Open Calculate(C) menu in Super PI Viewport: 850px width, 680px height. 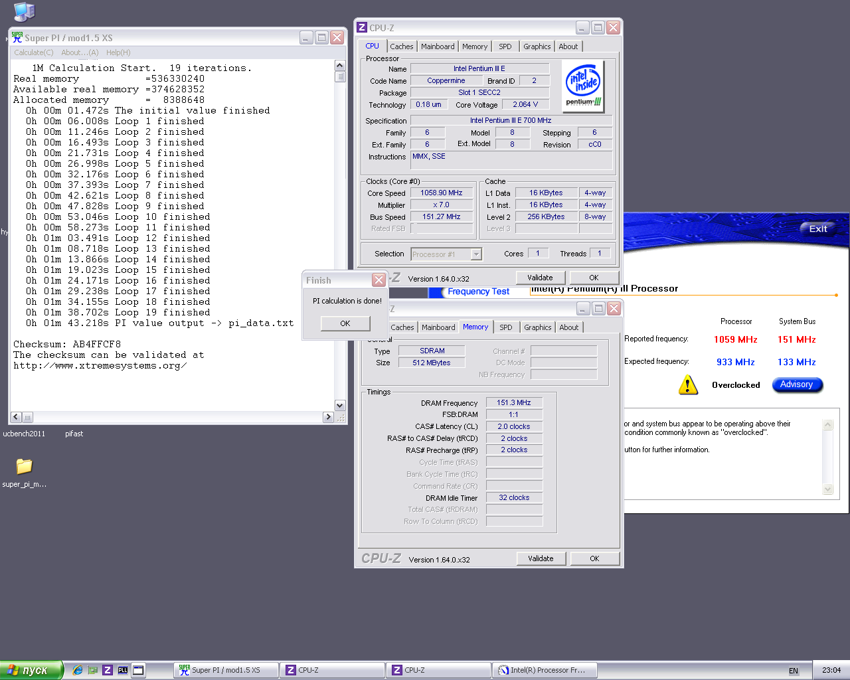coord(34,52)
